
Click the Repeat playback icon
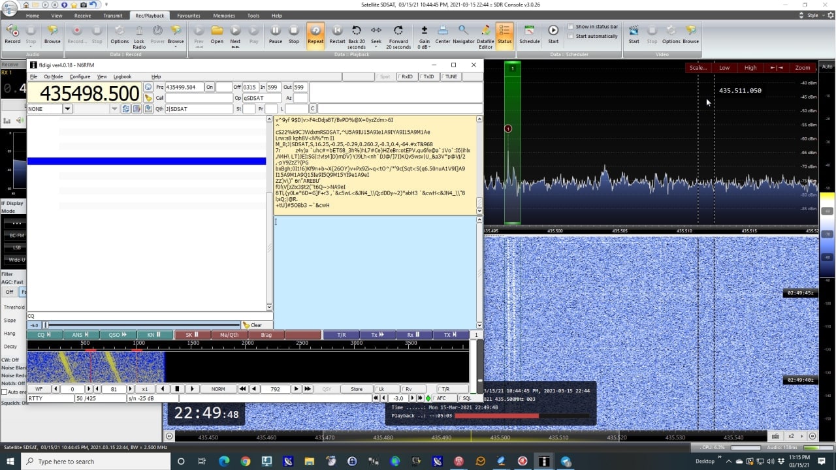[315, 33]
